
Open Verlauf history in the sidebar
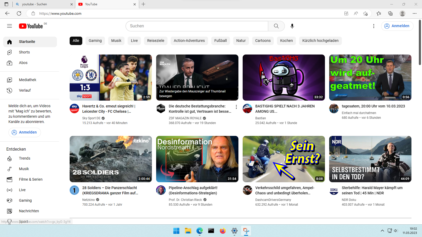click(30, 90)
